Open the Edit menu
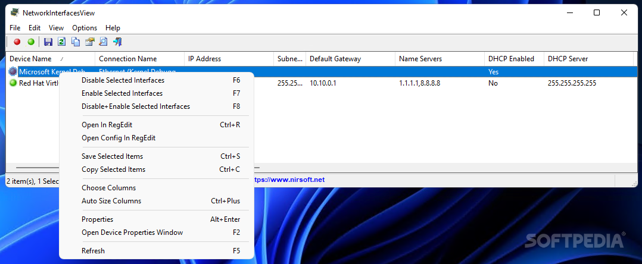This screenshot has width=642, height=264. (x=35, y=28)
